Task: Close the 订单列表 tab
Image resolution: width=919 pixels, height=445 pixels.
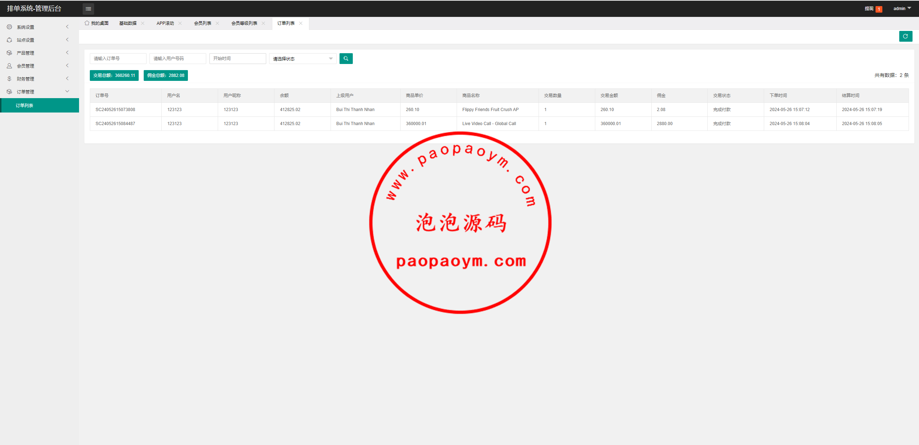Action: (301, 23)
